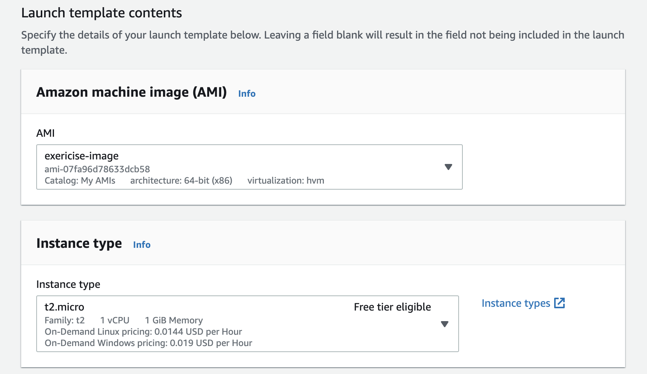Click the Instance type field label
Viewport: 647px width, 374px height.
[x=68, y=284]
